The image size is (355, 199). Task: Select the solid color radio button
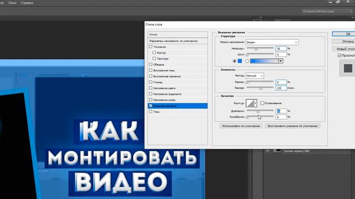[235, 61]
